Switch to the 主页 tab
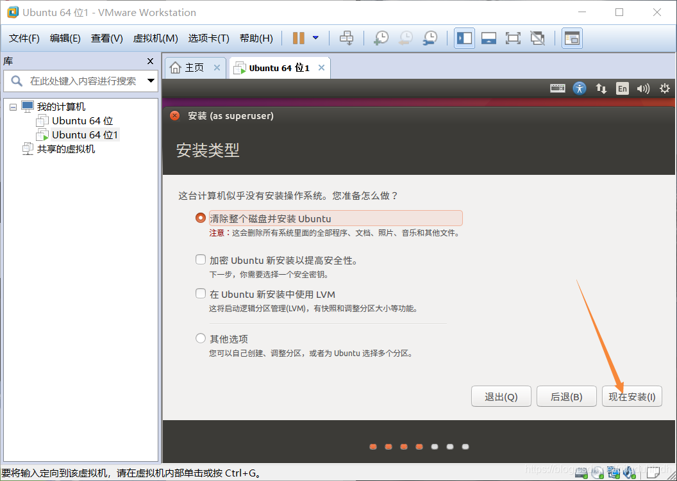 (x=195, y=68)
